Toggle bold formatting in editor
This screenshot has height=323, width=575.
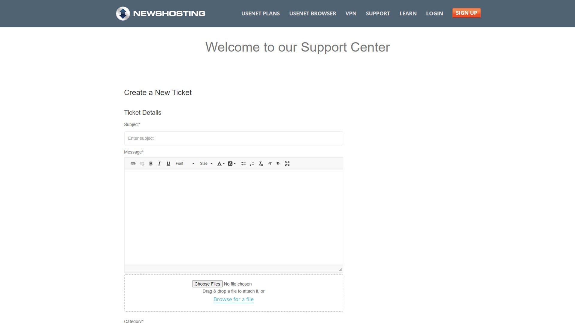151,164
